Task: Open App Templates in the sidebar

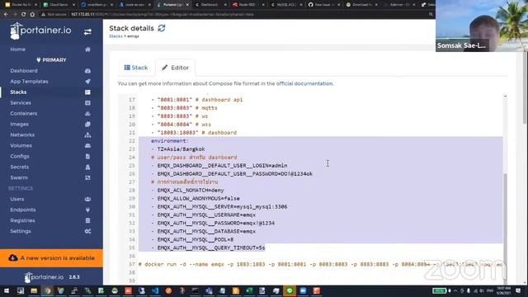Action: pos(30,82)
